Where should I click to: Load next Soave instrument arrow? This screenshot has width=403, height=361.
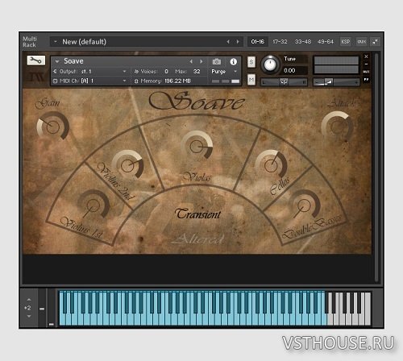coord(201,61)
